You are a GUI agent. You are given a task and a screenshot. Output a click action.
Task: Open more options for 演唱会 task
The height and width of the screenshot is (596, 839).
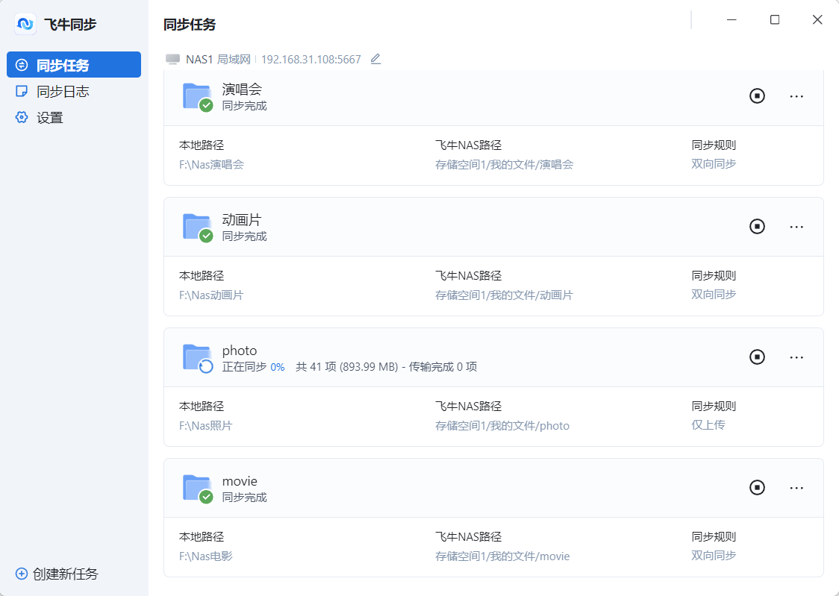(x=796, y=96)
